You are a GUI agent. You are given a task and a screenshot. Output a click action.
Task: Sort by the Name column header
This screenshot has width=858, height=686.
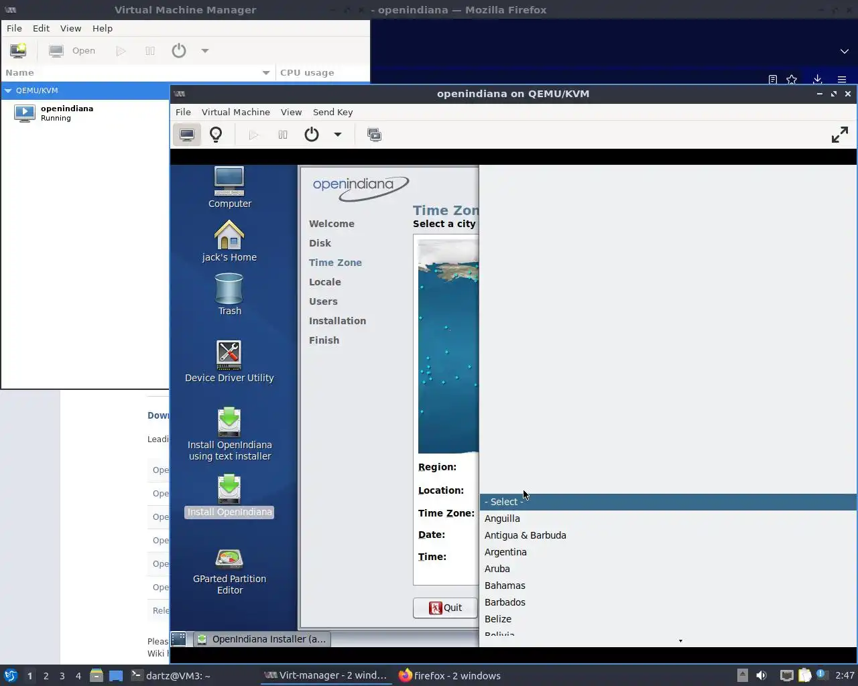[137, 72]
